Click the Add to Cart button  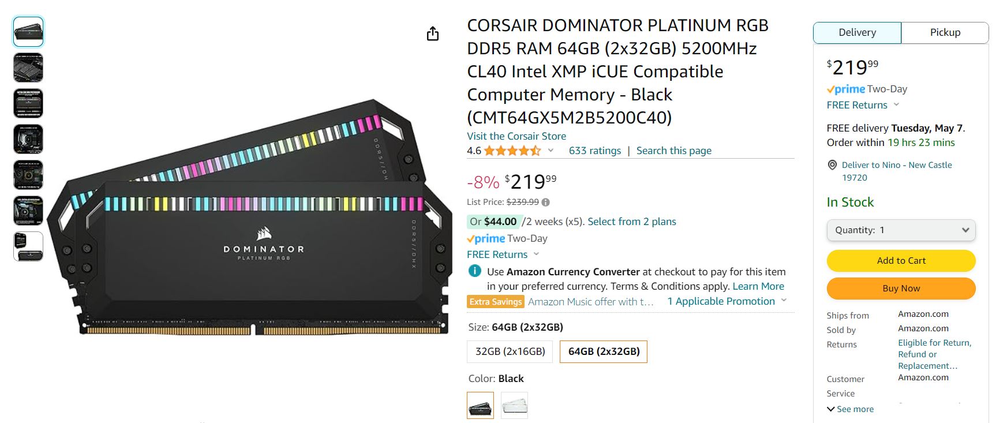[901, 261]
